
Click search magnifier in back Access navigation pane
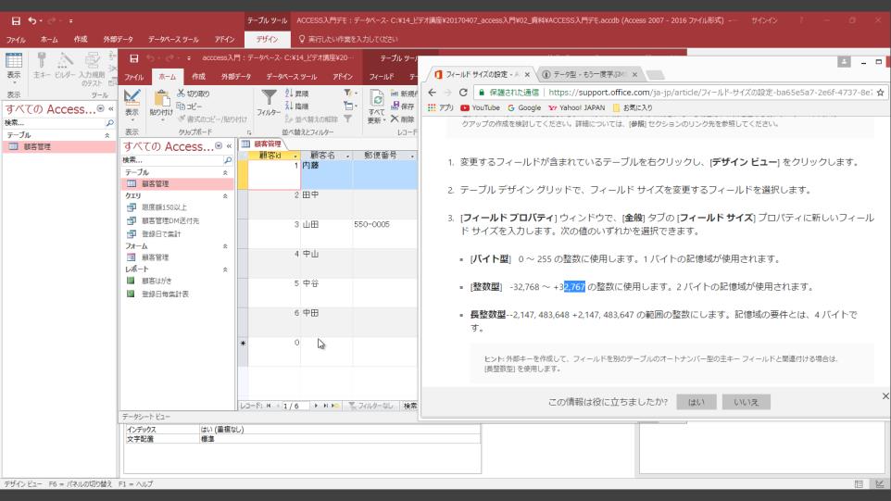[x=109, y=122]
